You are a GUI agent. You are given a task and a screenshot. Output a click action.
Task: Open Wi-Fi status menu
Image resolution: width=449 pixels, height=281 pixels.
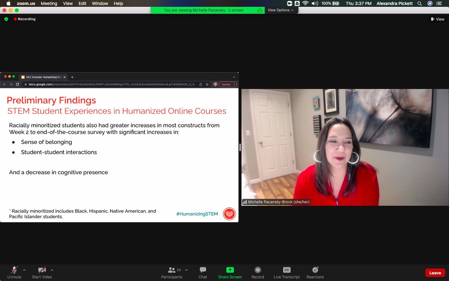coord(305,3)
